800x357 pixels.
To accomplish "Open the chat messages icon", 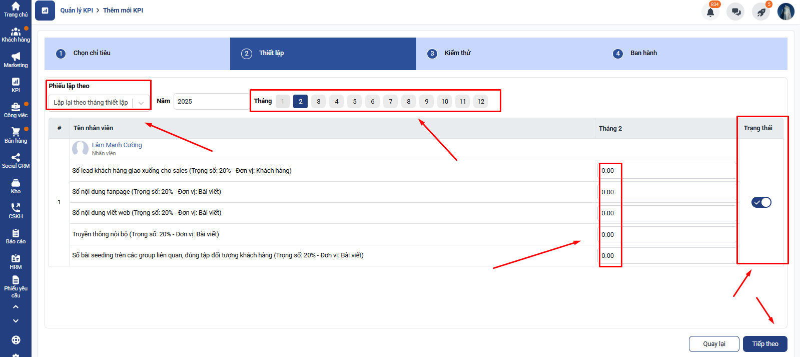I will click(x=735, y=12).
